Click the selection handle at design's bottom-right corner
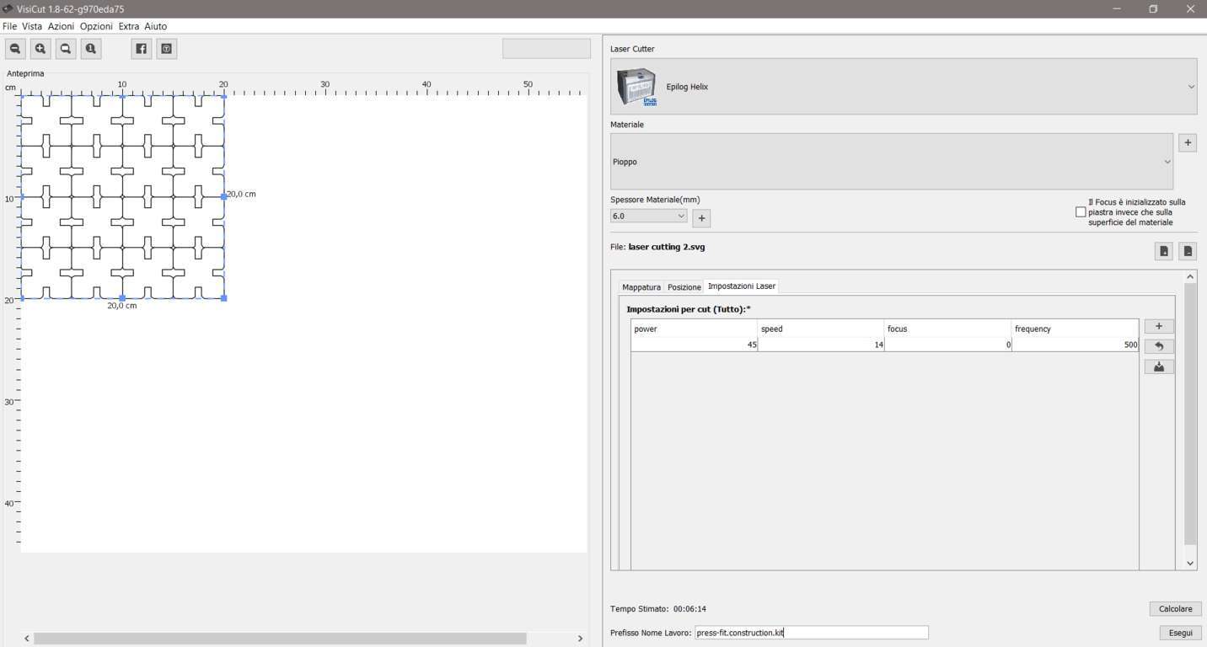The width and height of the screenshot is (1207, 647). [x=223, y=297]
